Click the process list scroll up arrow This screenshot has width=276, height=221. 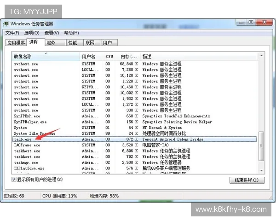[261, 56]
